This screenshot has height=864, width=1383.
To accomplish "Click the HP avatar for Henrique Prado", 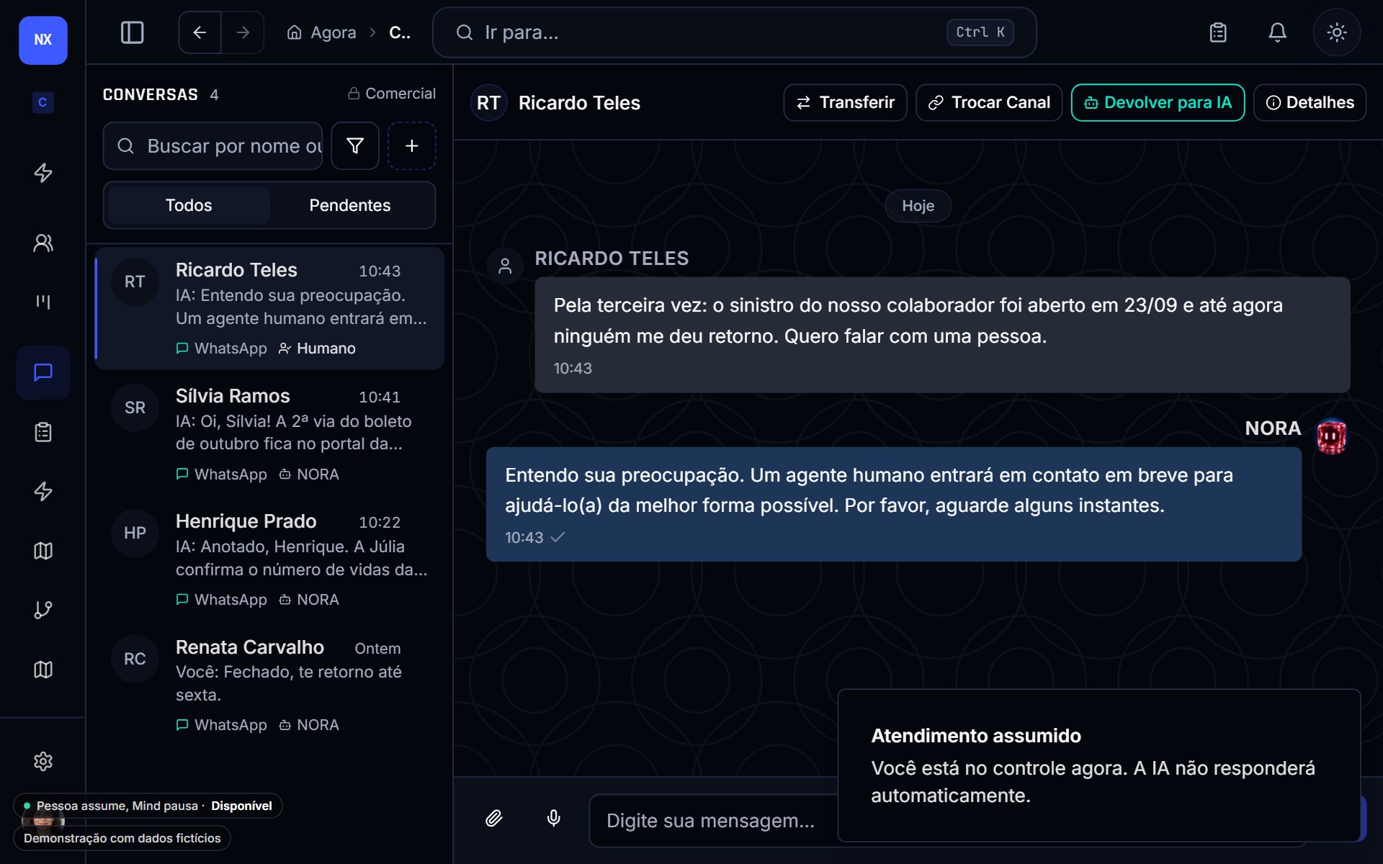I will point(135,533).
